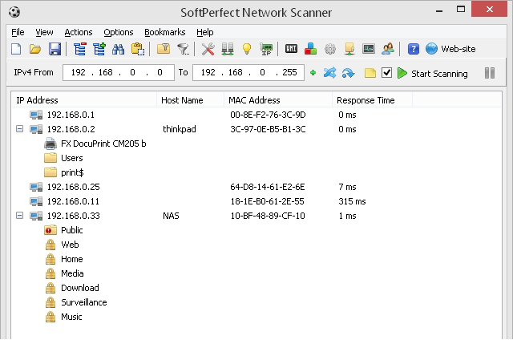Viewport: 513px width, 352px height.
Task: Open the Actions menu
Action: pyautogui.click(x=79, y=32)
